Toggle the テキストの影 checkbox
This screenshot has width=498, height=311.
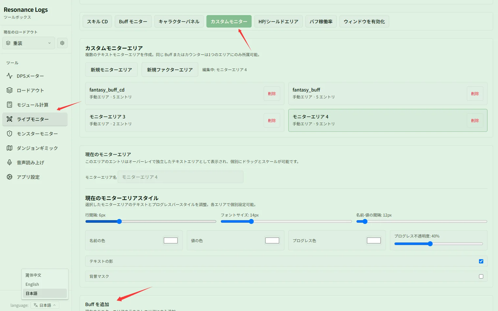(481, 261)
